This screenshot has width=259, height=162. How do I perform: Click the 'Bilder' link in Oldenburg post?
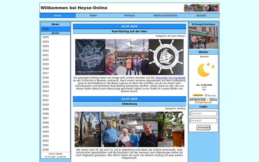[x=179, y=155]
